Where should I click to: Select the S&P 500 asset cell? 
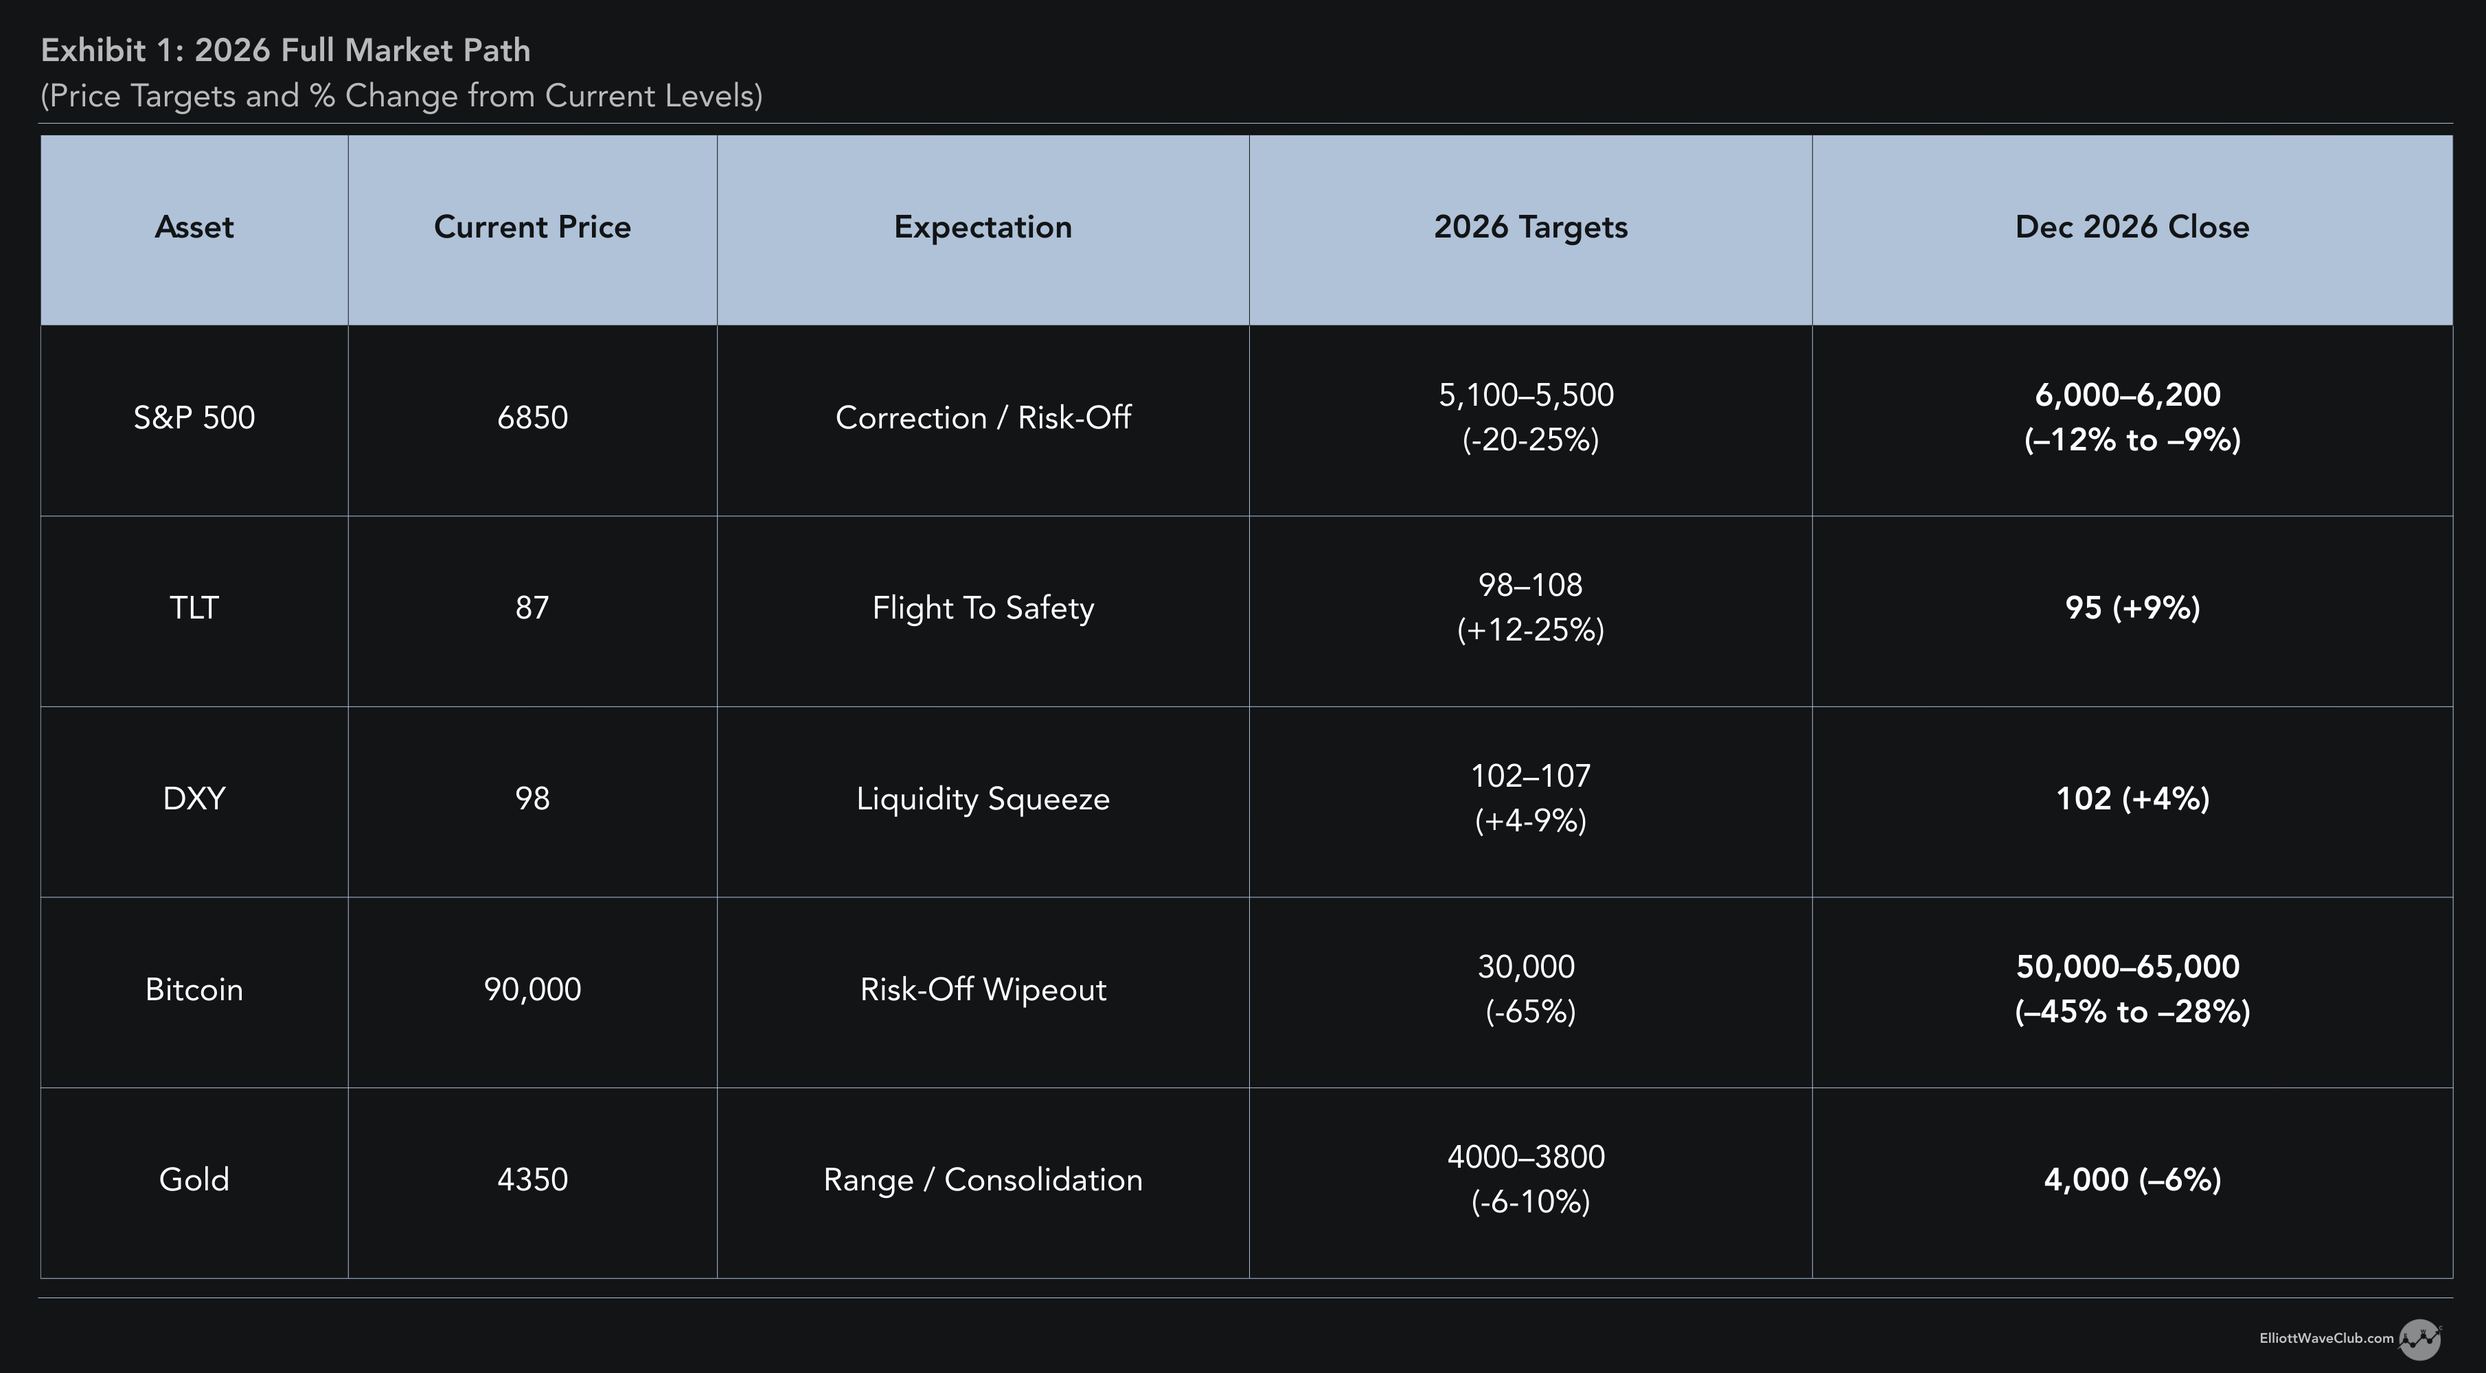194,418
